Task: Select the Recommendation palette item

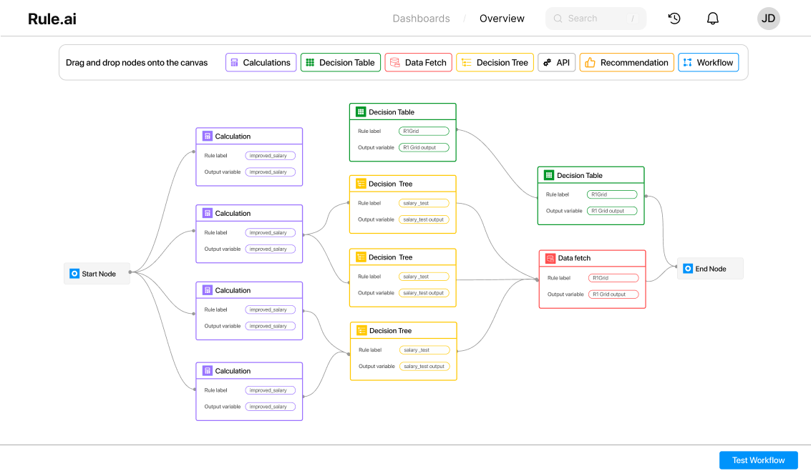Action: tap(626, 63)
